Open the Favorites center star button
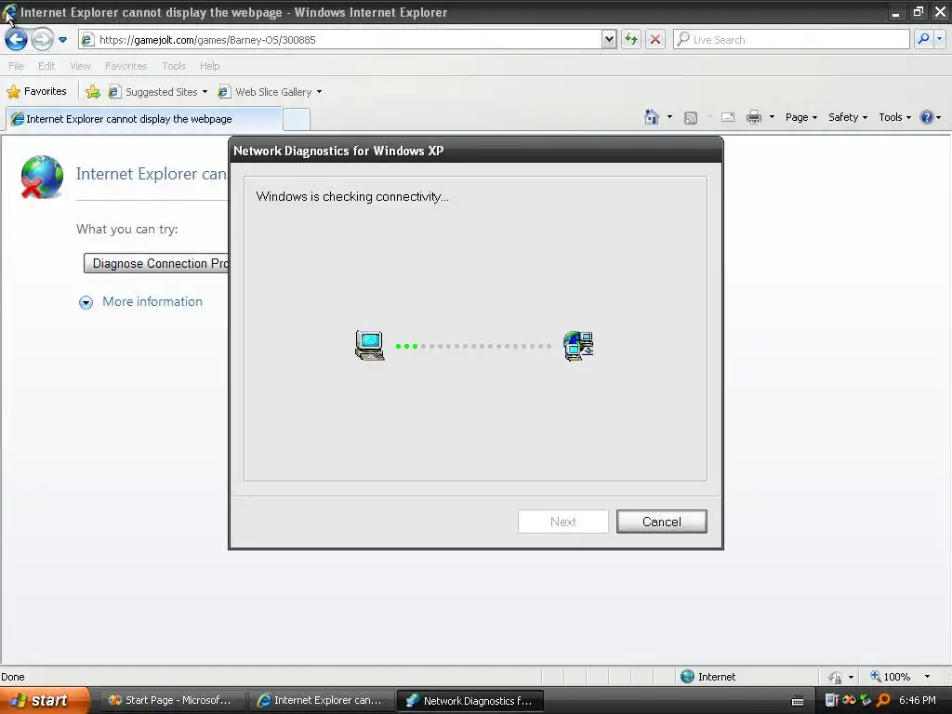Image resolution: width=952 pixels, height=714 pixels. (37, 92)
